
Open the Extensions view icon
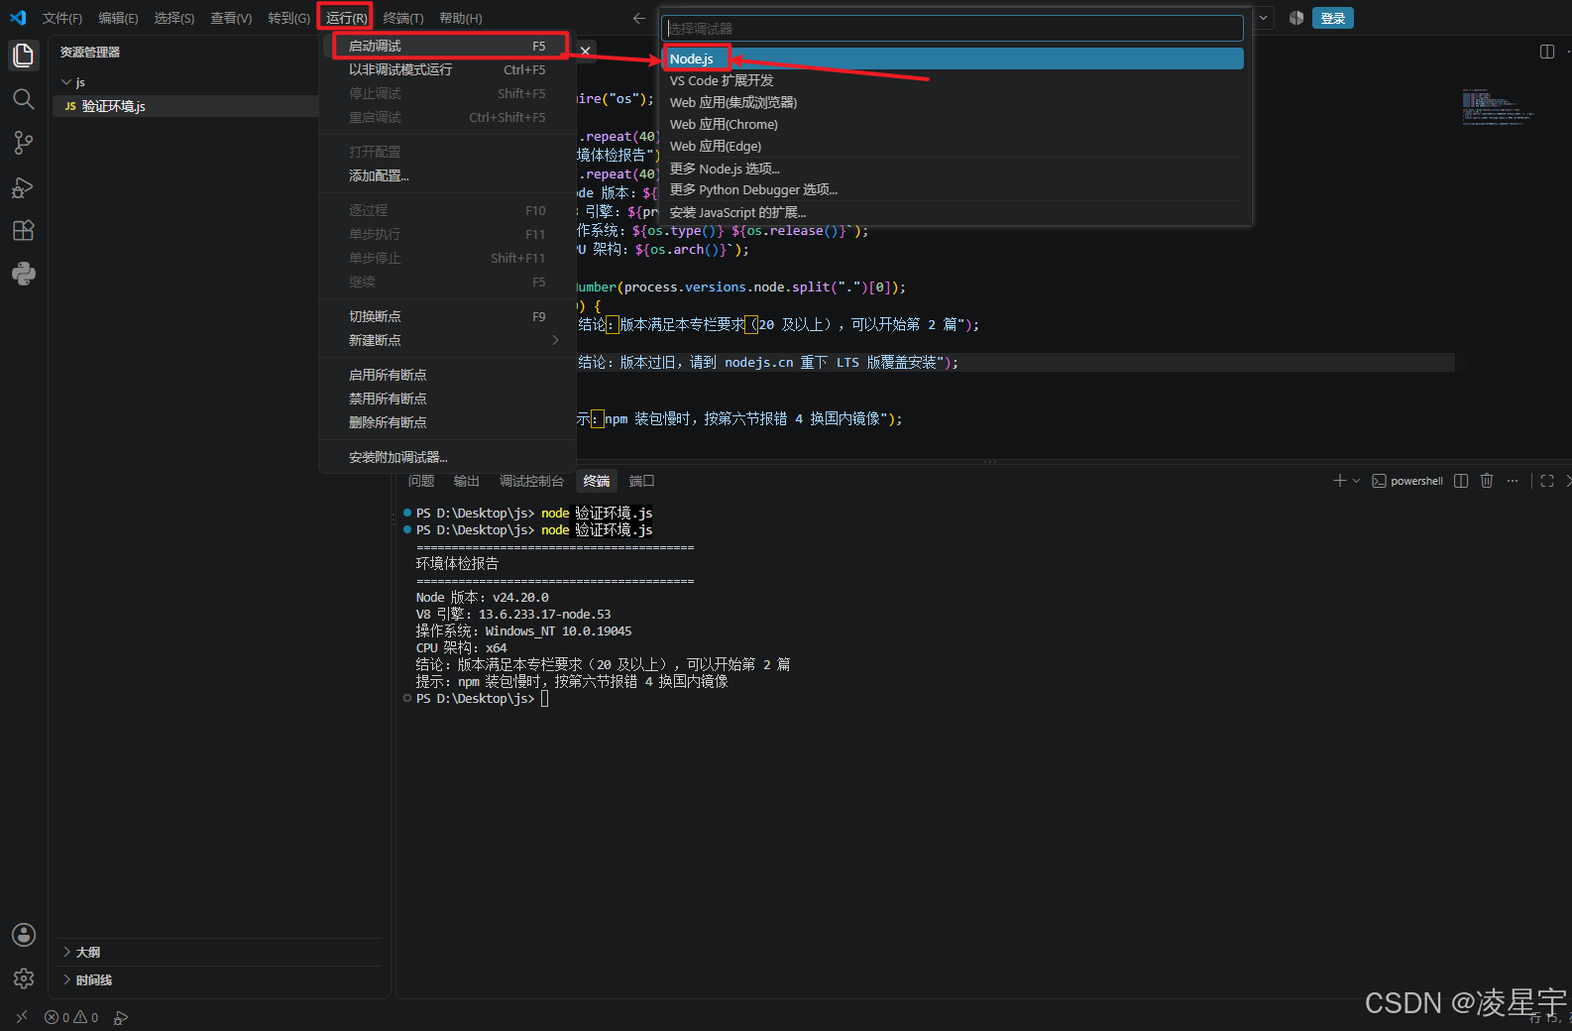click(x=24, y=231)
